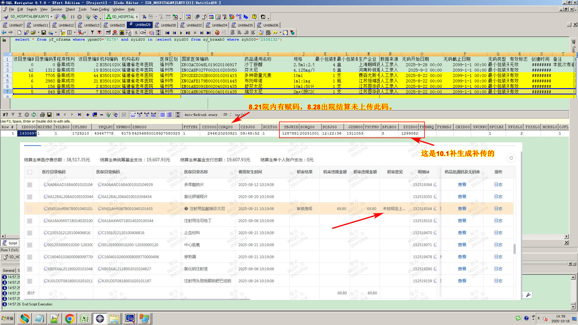
Task: Open the Team Coding menu
Action: [99, 9]
